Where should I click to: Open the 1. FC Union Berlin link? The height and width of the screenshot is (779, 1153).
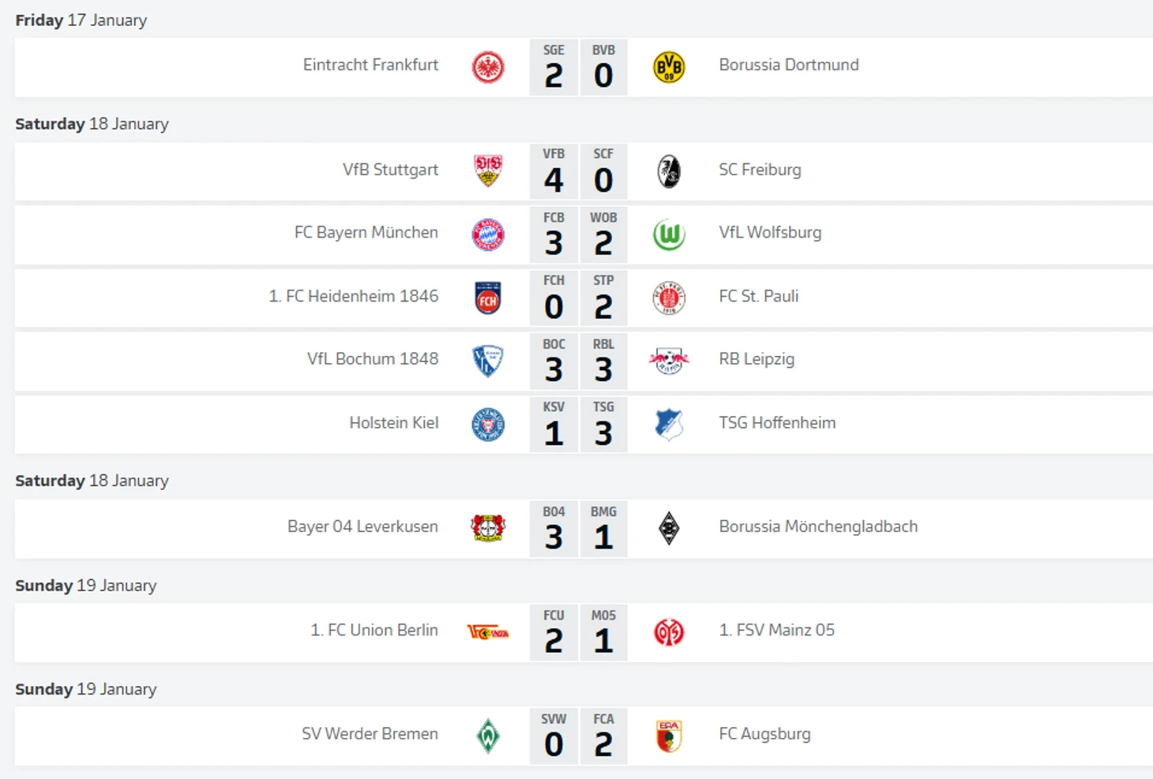click(x=374, y=631)
